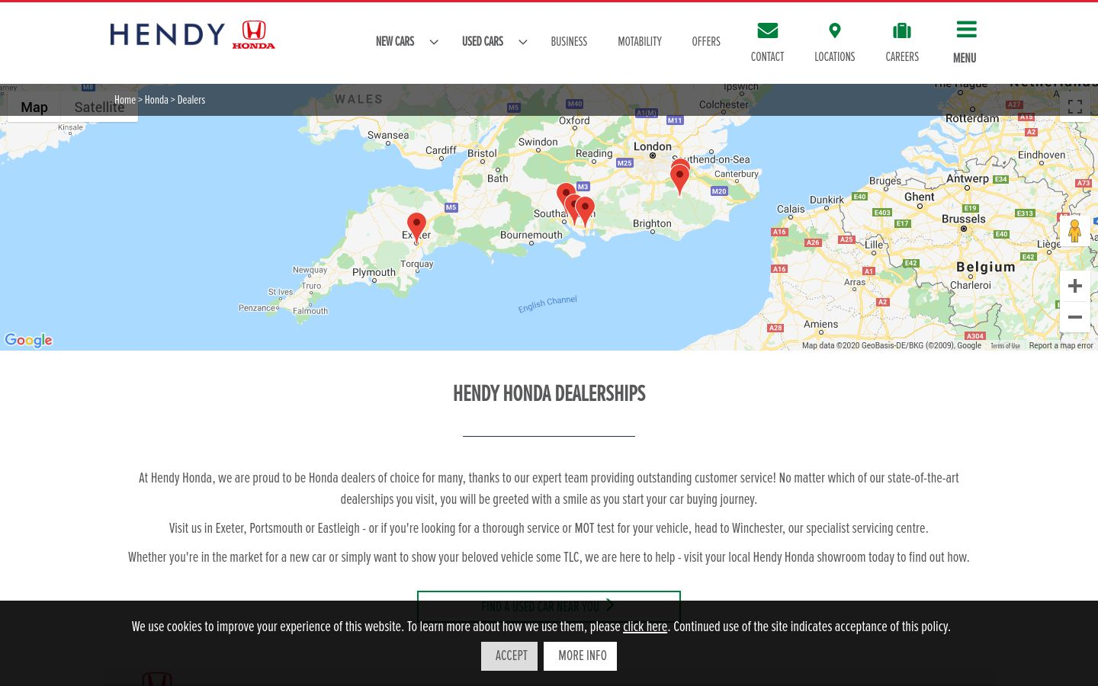Viewport: 1098px width, 686px height.
Task: Click the Belgium country label
Action: (986, 267)
